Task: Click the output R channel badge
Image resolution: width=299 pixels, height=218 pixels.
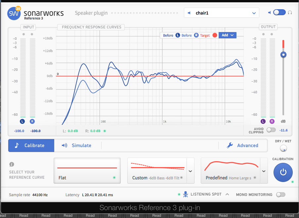Action: tap(272, 121)
